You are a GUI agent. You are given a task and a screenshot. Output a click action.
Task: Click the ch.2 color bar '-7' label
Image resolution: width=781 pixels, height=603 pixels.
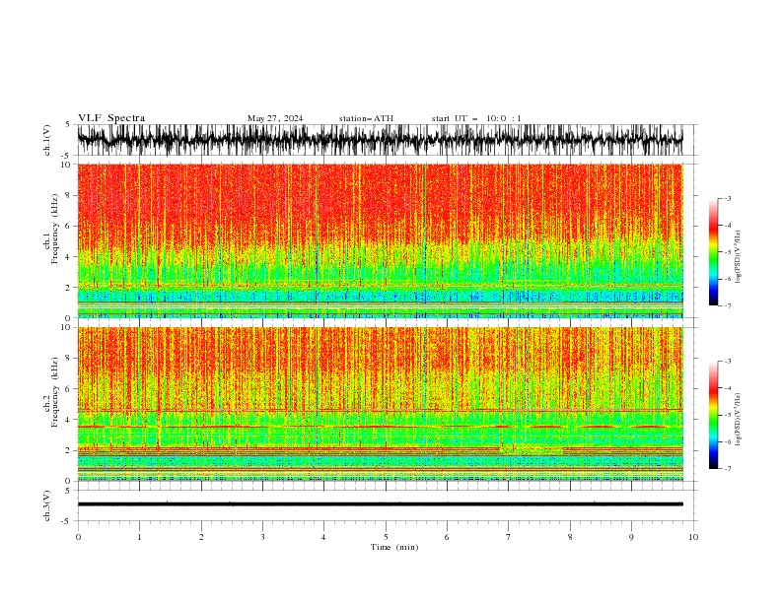727,468
